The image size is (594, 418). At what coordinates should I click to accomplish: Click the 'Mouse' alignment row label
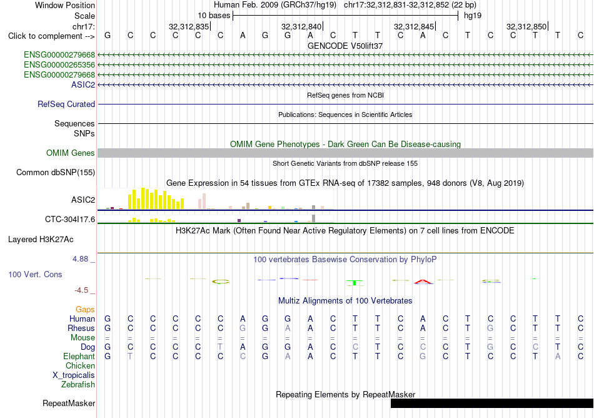[83, 338]
